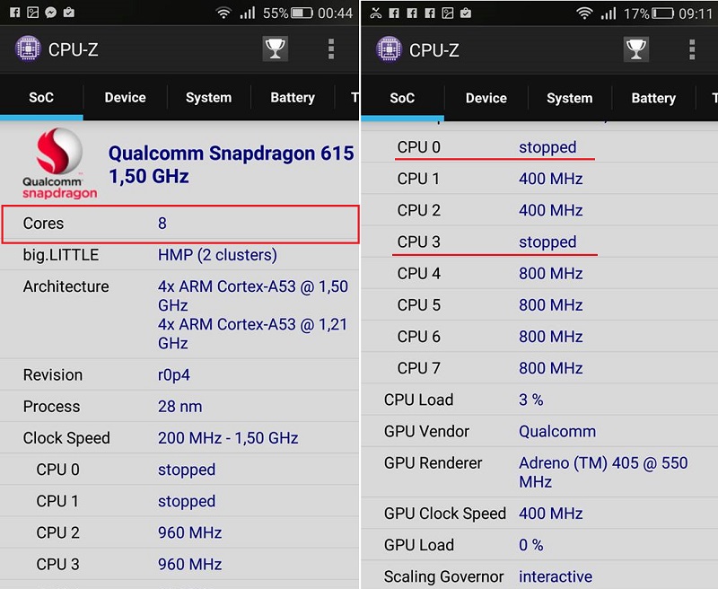Tap battery icon showing 55%
Image resolution: width=718 pixels, height=589 pixels.
[302, 13]
